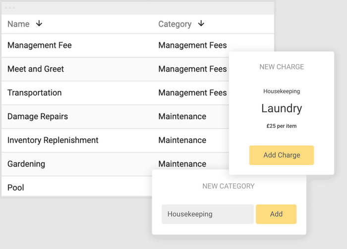Select the Meet and Greet row
Screen dimensions: 347x249
click(36, 69)
